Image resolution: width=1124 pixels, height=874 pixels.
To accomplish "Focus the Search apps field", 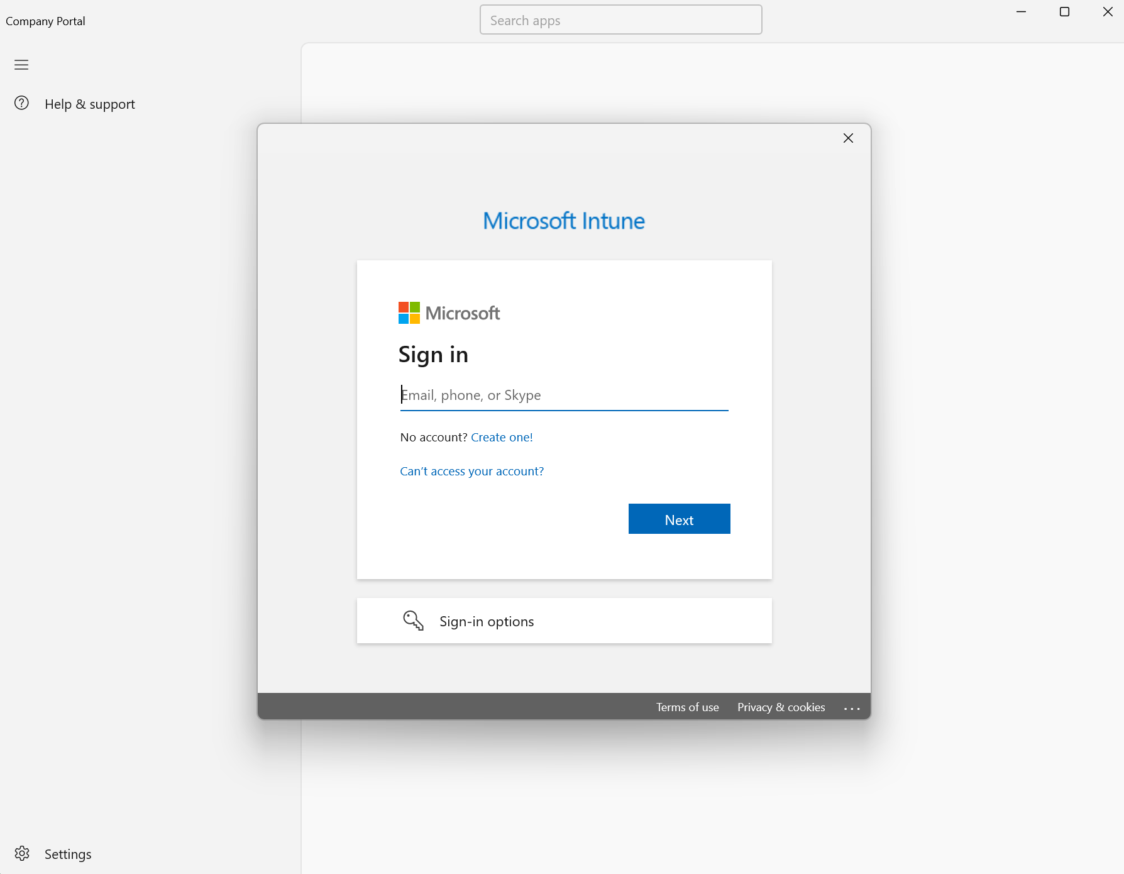I will point(620,20).
